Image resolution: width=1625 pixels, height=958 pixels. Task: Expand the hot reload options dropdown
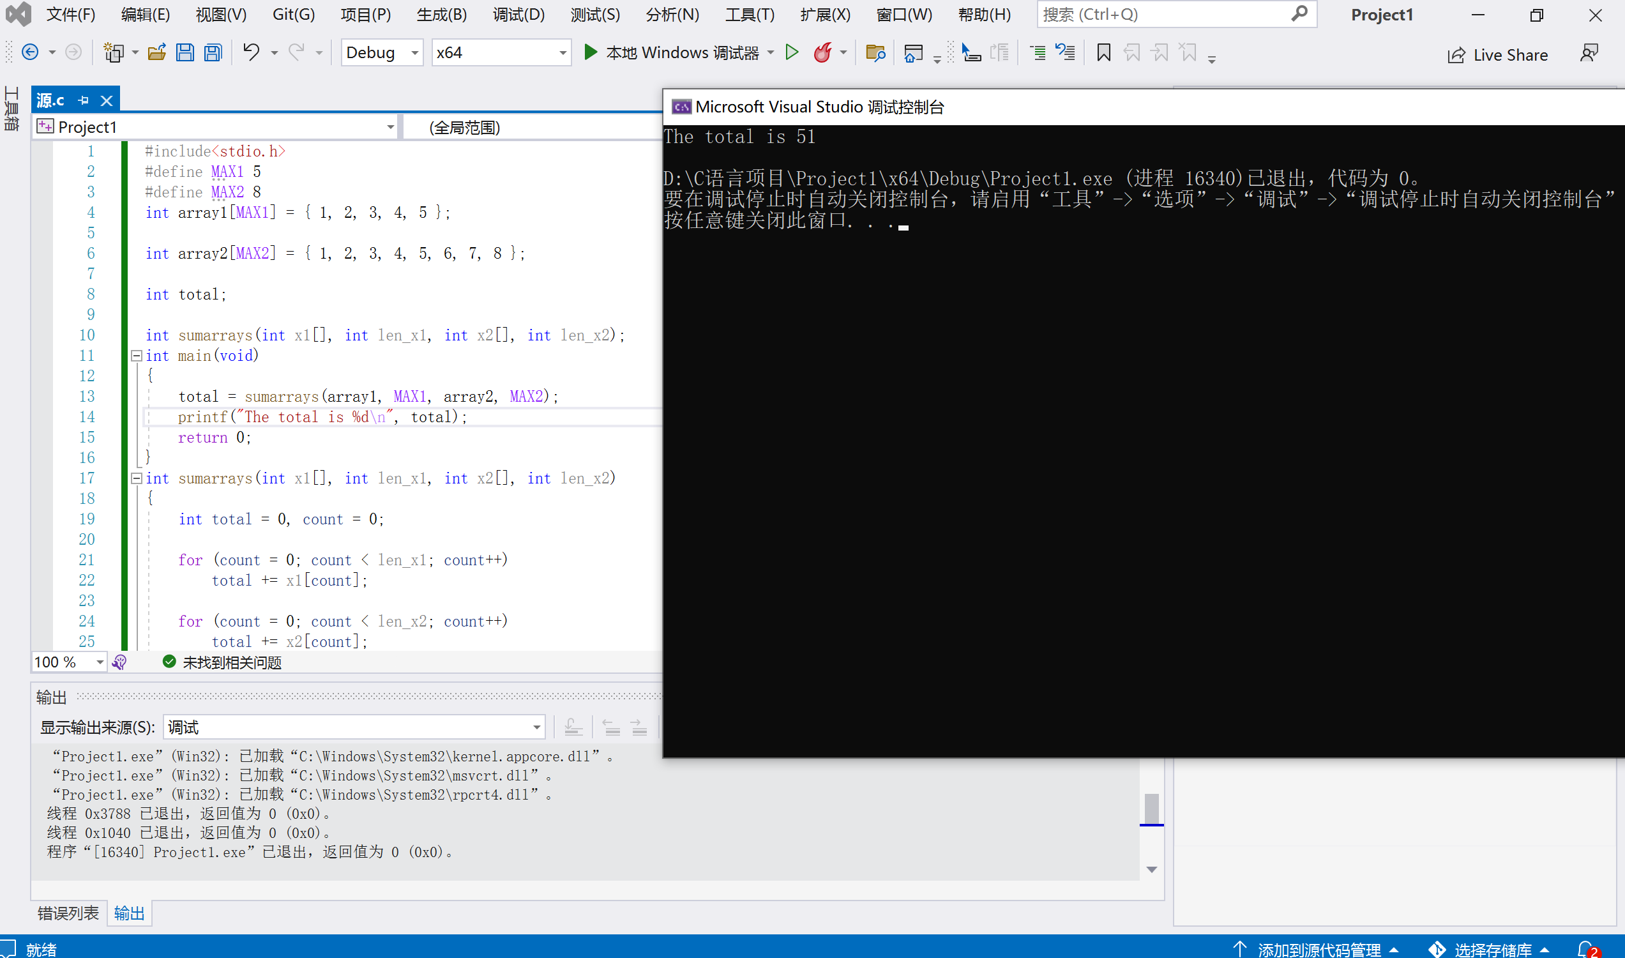[x=843, y=53]
